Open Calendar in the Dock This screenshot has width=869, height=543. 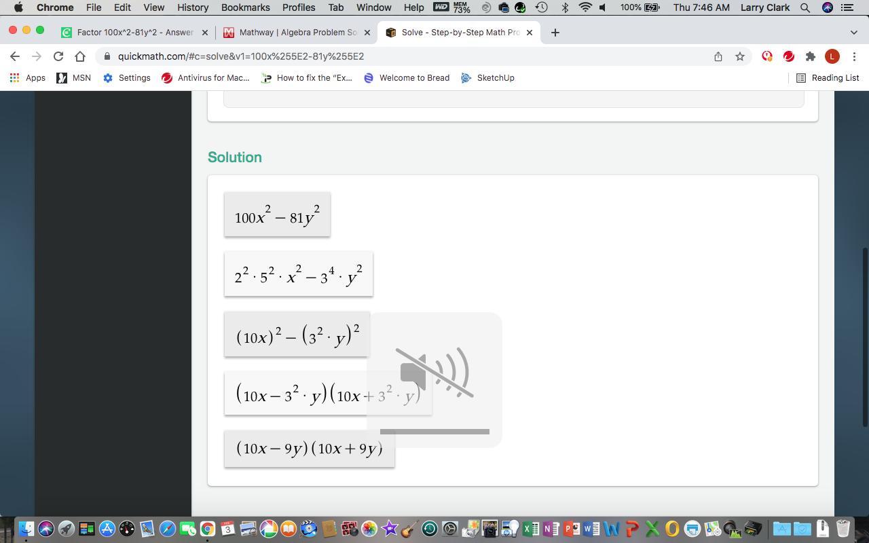[228, 528]
